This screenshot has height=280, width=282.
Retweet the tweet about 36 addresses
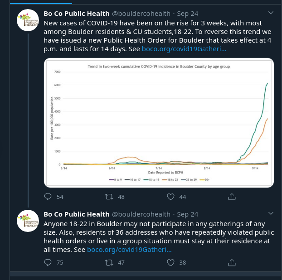tap(109, 262)
